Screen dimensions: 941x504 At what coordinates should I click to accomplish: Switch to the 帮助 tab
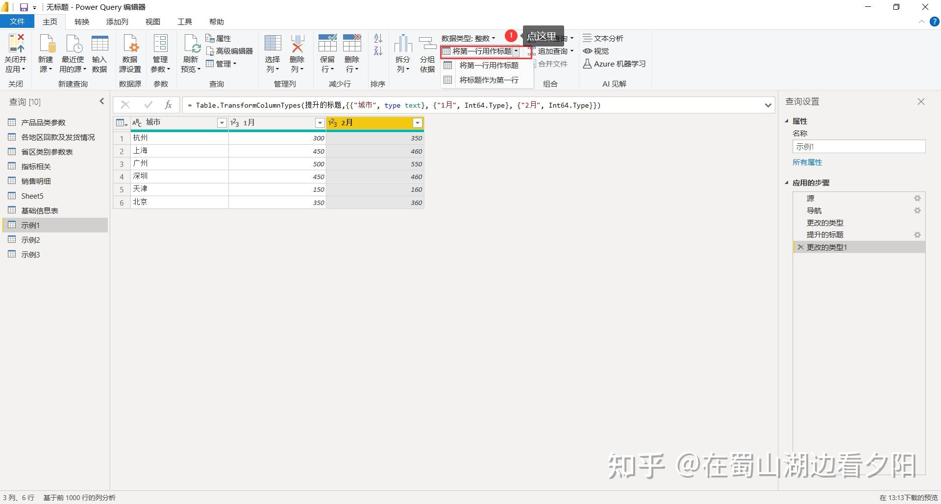point(217,22)
